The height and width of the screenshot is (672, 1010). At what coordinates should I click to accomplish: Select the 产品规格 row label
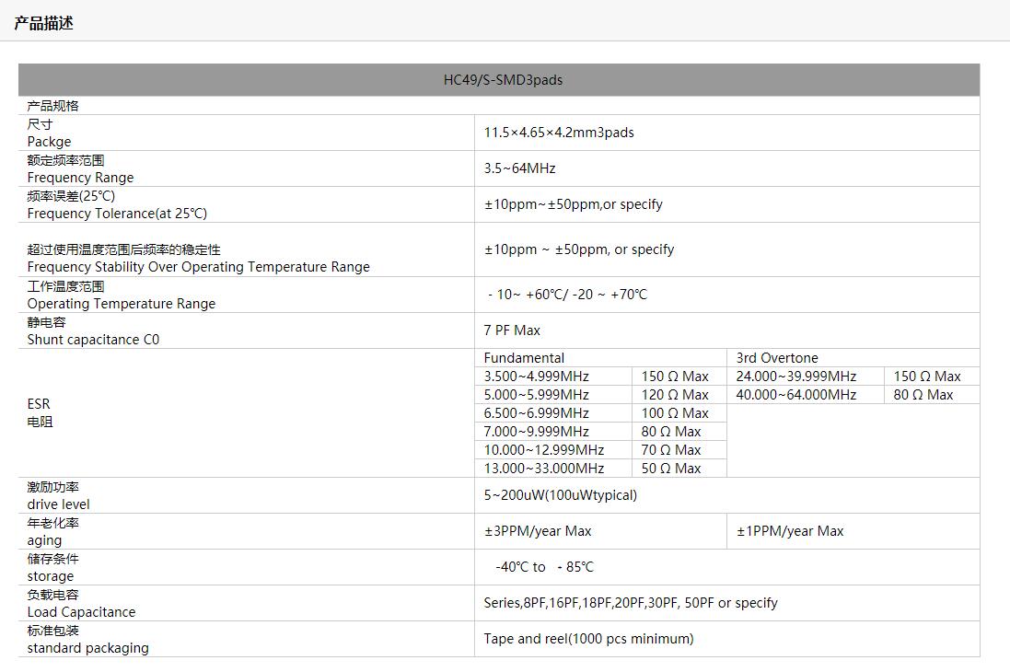[53, 106]
